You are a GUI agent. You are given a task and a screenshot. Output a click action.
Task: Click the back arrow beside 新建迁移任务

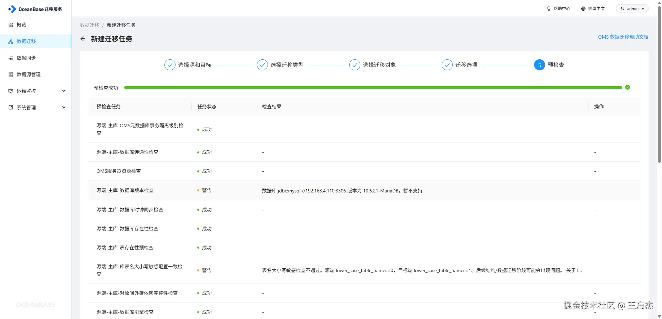coord(83,39)
